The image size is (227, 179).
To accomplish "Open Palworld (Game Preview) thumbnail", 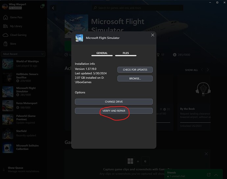I will (x=8, y=120).
